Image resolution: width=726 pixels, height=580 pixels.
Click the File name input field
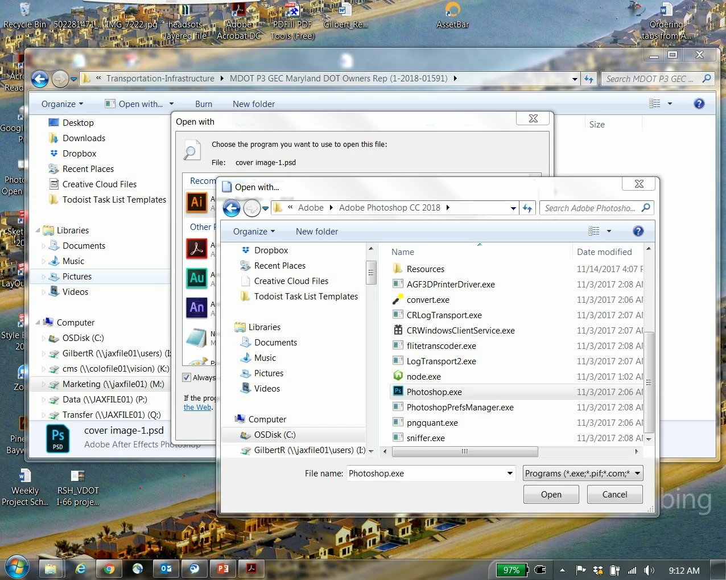pos(426,474)
